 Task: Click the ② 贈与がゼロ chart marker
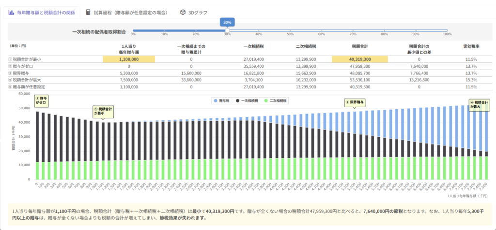42,101
